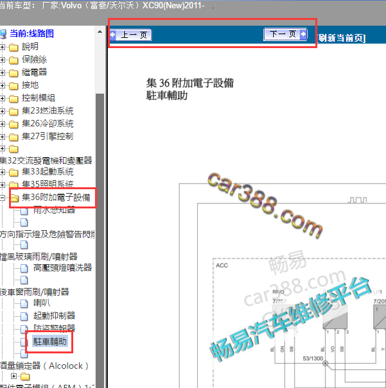The height and width of the screenshot is (388, 386).
Task: Click the 保險絲 folder icon
Action: click(13, 60)
